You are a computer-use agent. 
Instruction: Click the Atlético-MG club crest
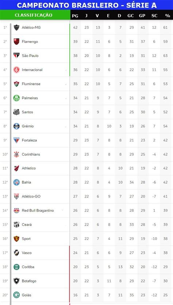16,27
